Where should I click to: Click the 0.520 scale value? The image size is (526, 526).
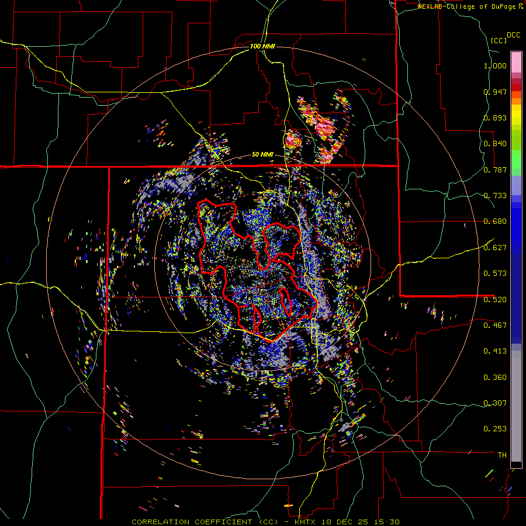pyautogui.click(x=495, y=300)
